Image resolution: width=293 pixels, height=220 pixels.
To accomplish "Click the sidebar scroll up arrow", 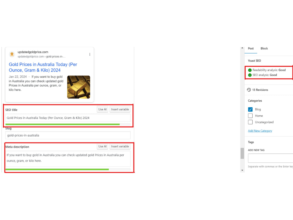I will (x=242, y=48).
